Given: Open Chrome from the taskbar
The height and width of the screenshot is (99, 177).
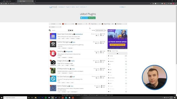Looking at the screenshot, I should [x=53, y=98].
